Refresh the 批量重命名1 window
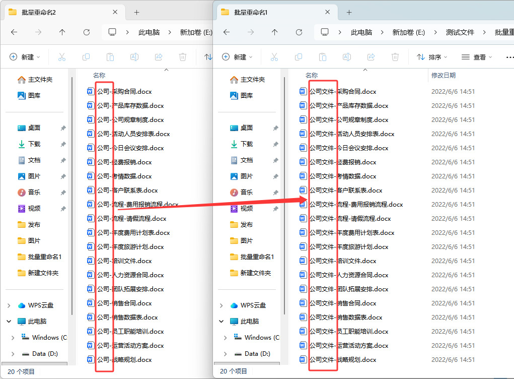The image size is (514, 379). 299,32
